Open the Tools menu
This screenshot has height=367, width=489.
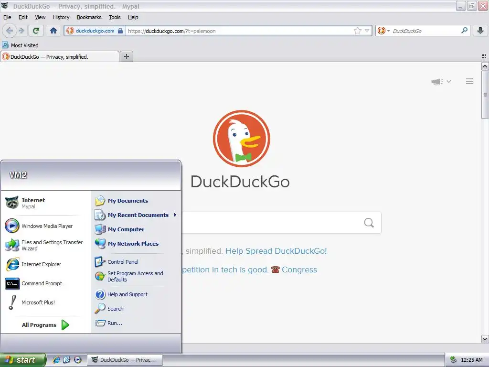115,17
